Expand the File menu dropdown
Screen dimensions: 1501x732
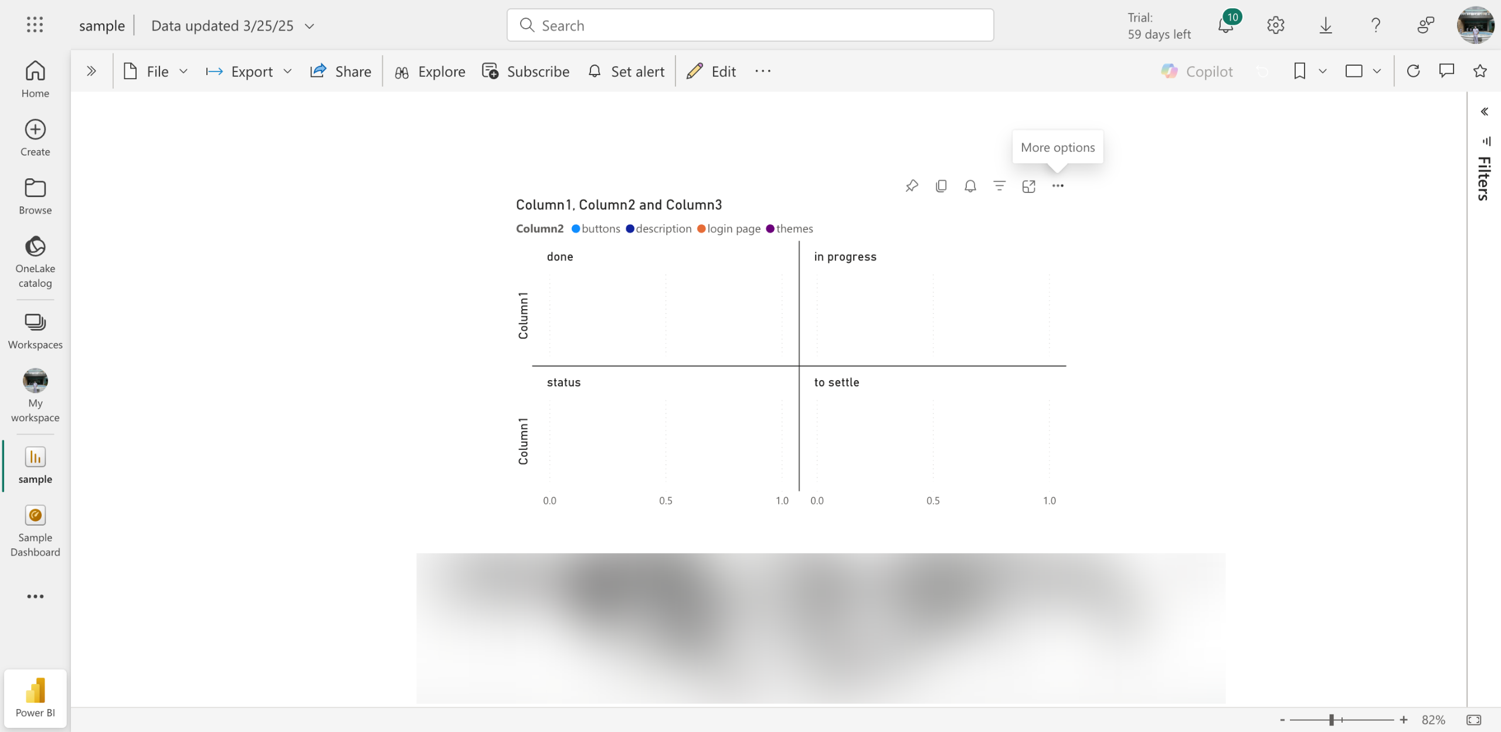coord(156,72)
